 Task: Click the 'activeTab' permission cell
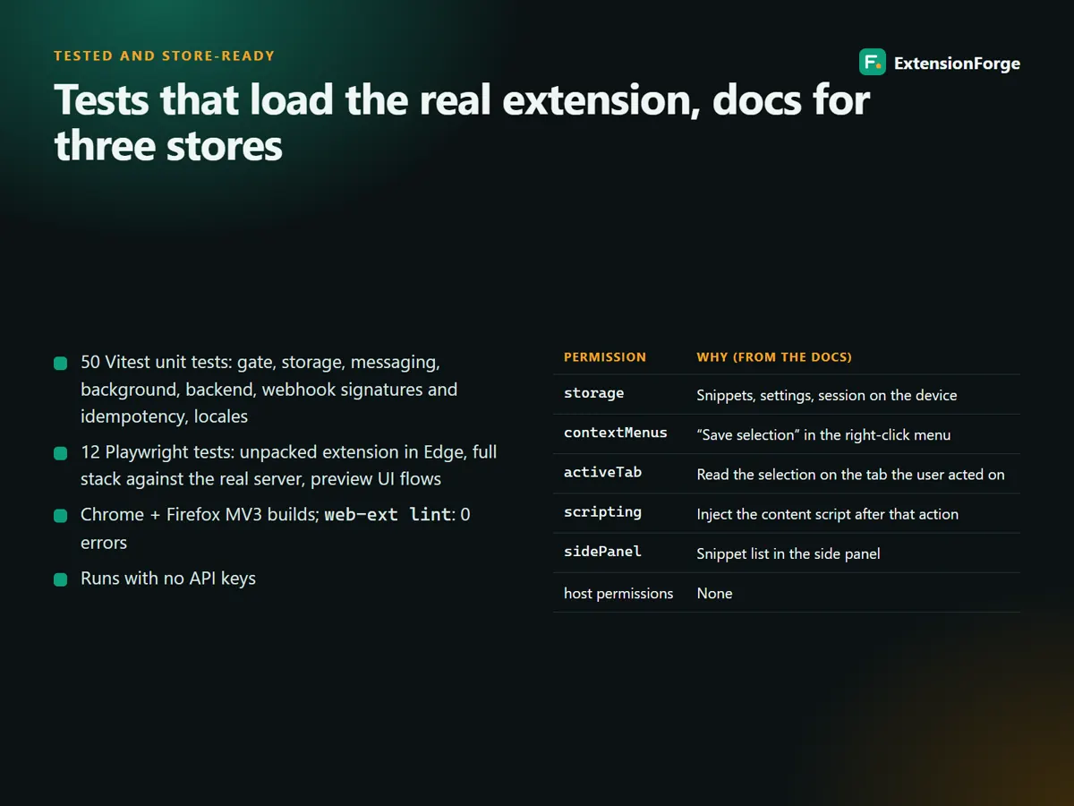pyautogui.click(x=602, y=472)
